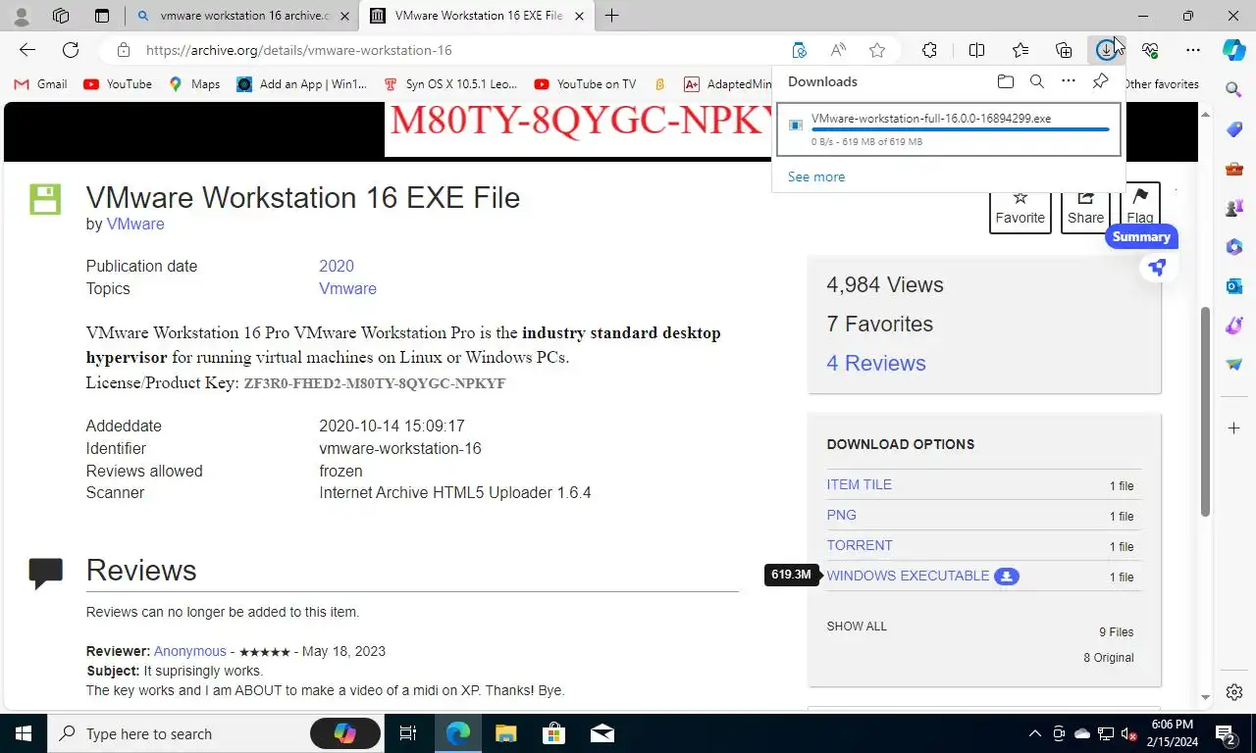
Task: Open Edge Settings and more menu
Action: tap(1193, 50)
